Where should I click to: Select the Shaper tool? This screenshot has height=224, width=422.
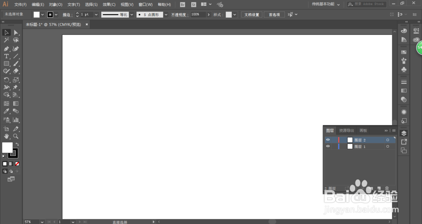pyautogui.click(x=6, y=71)
